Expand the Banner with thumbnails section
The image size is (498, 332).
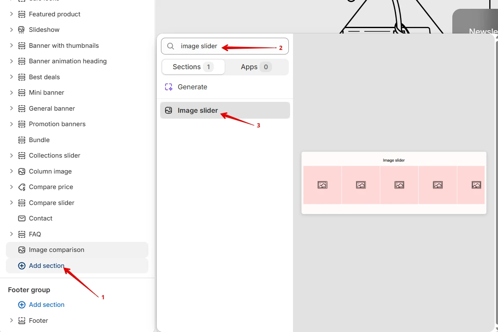point(11,45)
